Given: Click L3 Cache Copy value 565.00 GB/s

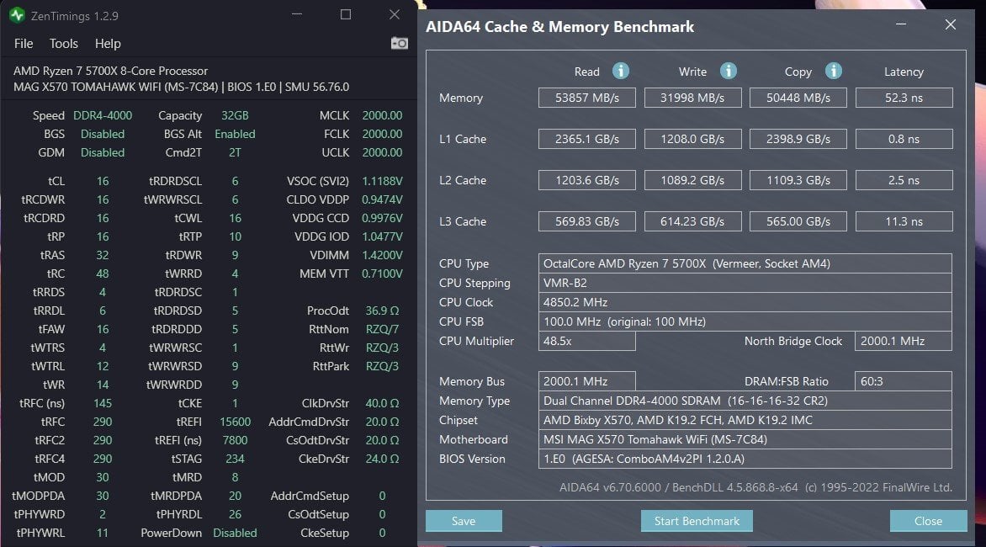Looking at the screenshot, I should point(798,221).
